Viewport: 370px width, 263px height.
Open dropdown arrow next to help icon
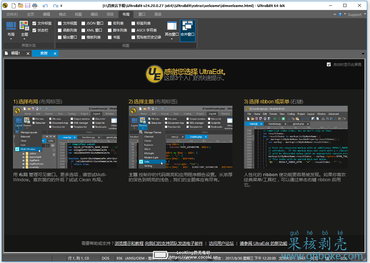click(345, 14)
